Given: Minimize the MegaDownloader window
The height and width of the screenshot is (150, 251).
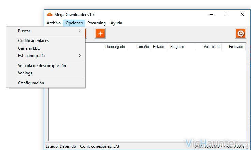Looking at the screenshot, I should pos(211,15).
